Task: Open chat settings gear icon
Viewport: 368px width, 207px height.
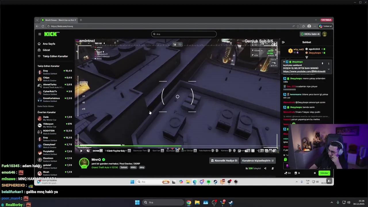Action: 315,173
